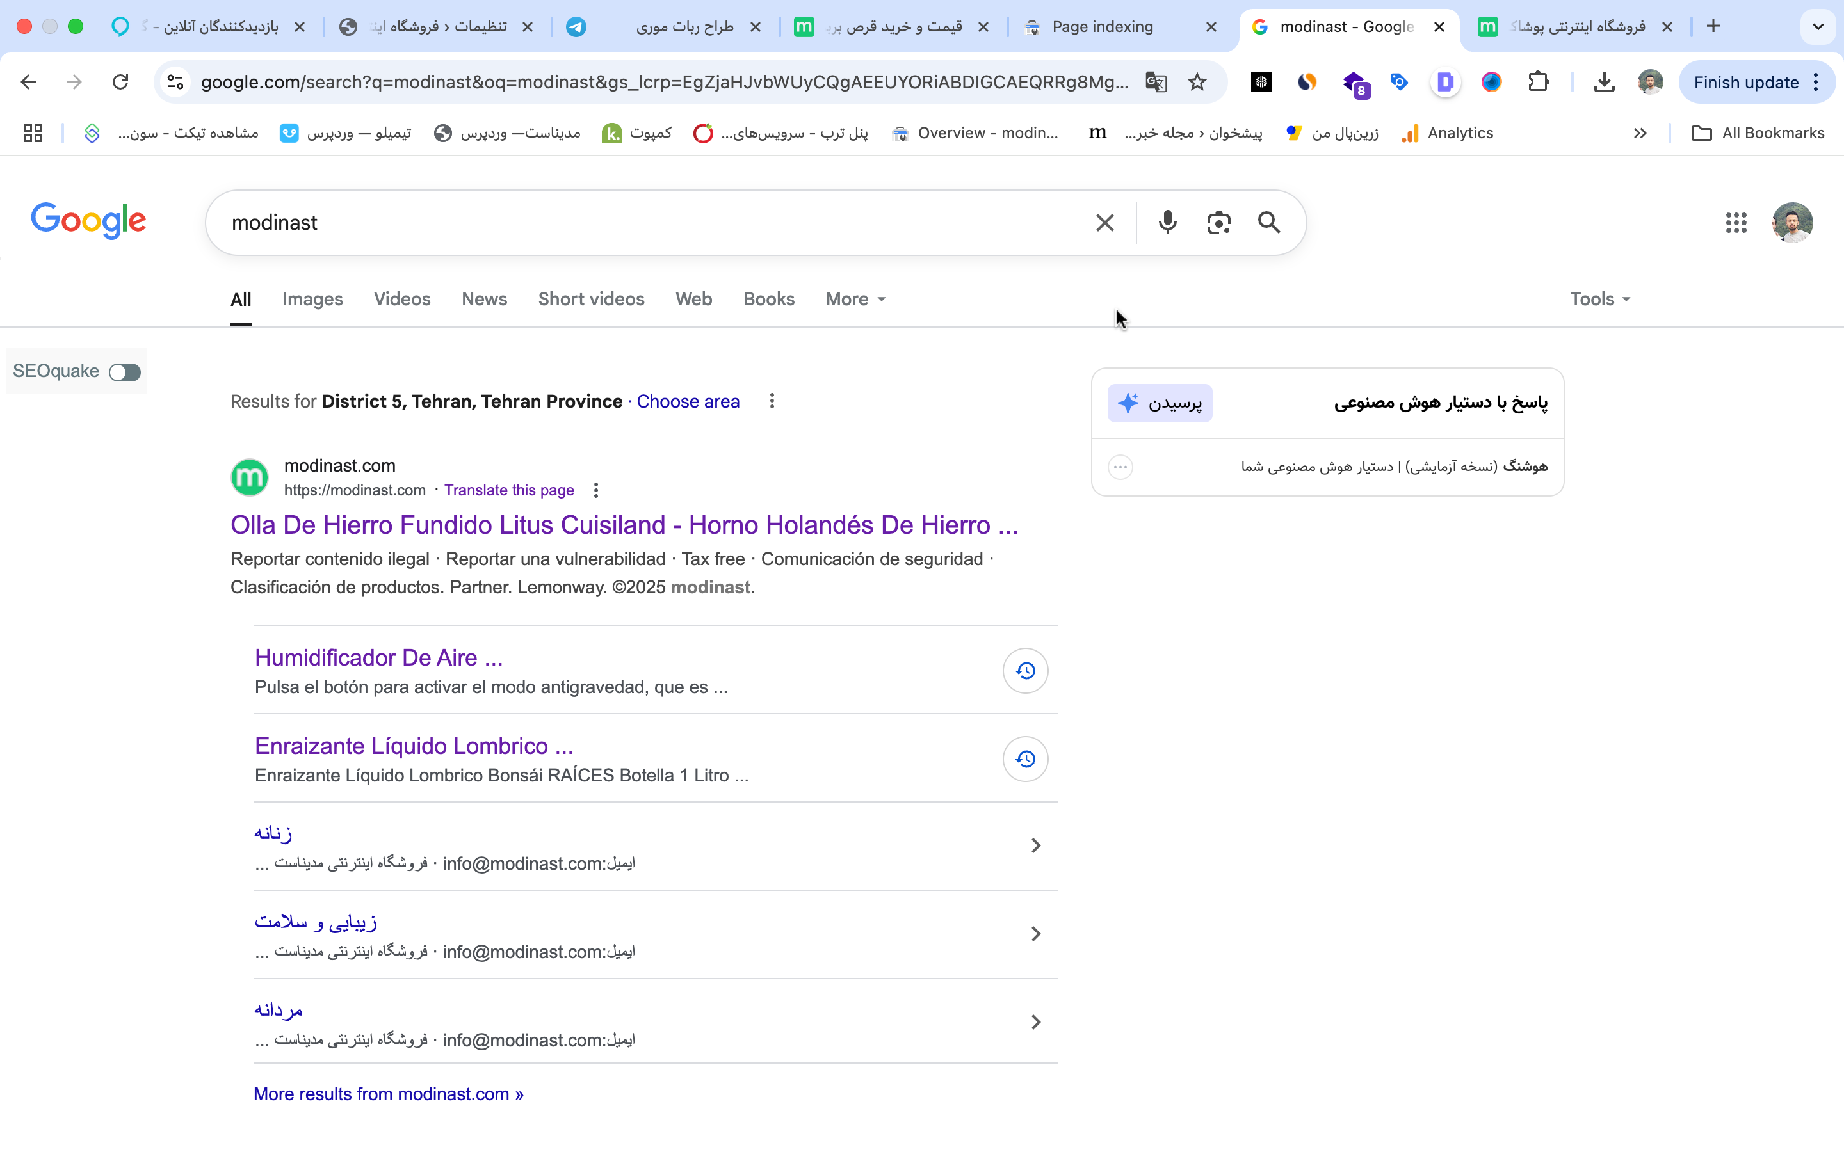Open the bookmarks apps grid icon
This screenshot has width=1844, height=1152.
[33, 133]
